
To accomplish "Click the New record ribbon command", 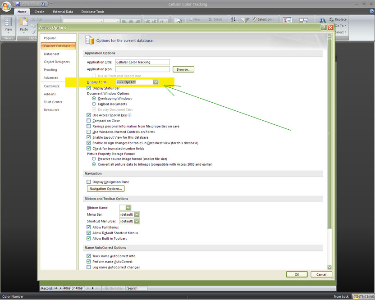I will pyautogui.click(x=194, y=19).
